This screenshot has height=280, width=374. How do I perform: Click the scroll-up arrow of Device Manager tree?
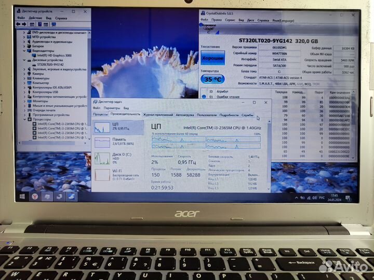(89, 32)
